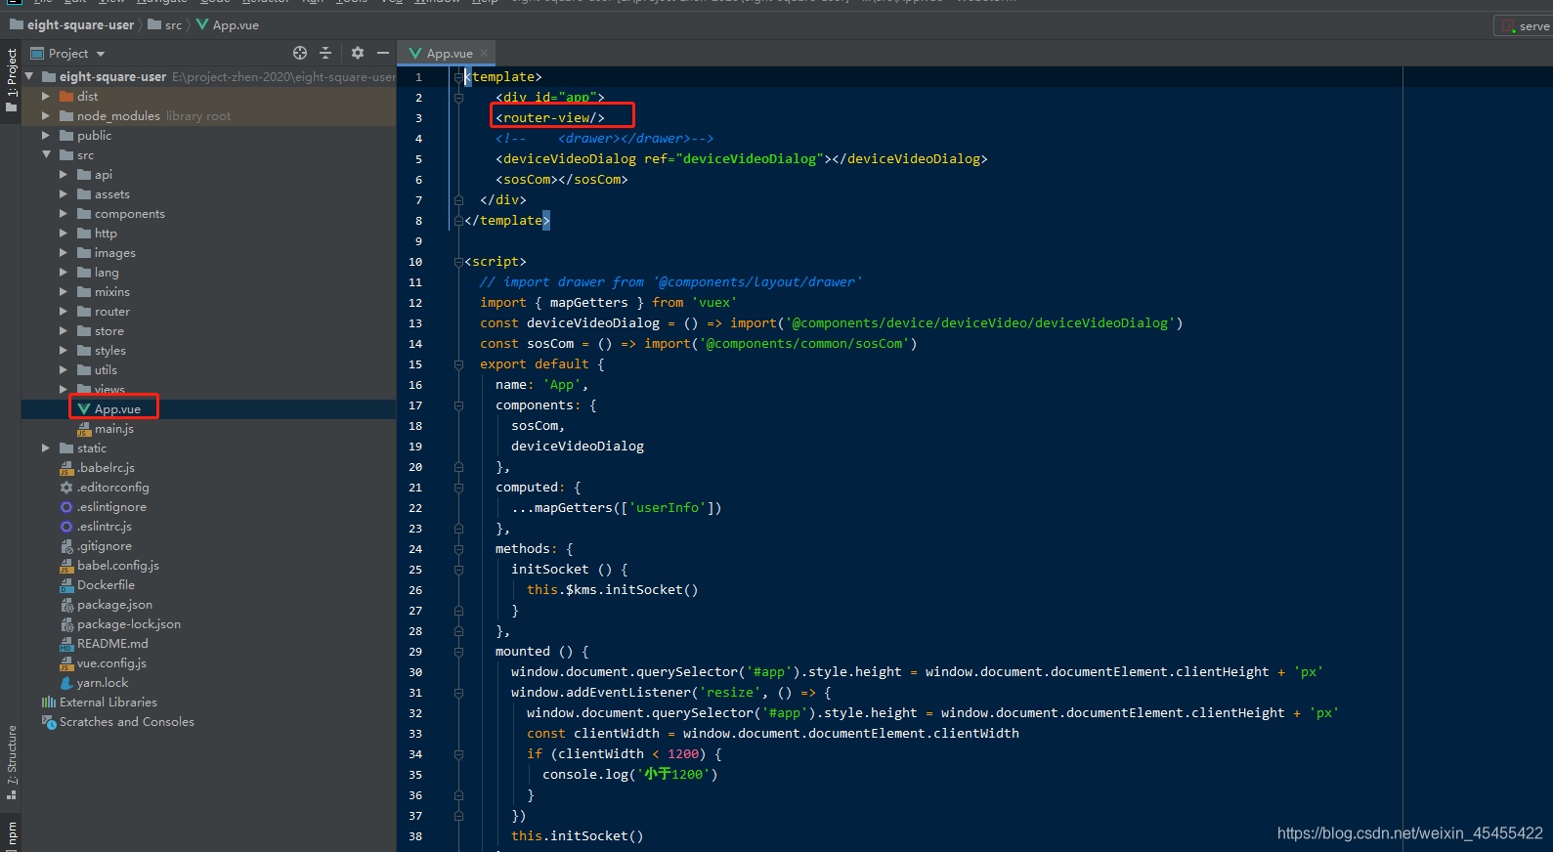Expand the components folder
Screen dimensions: 1553x852
tap(64, 213)
